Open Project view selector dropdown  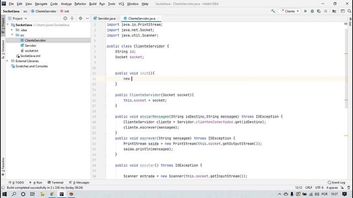[26, 18]
